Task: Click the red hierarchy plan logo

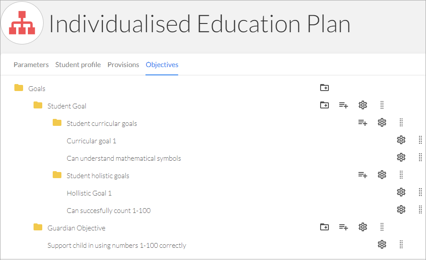Action: (x=22, y=23)
